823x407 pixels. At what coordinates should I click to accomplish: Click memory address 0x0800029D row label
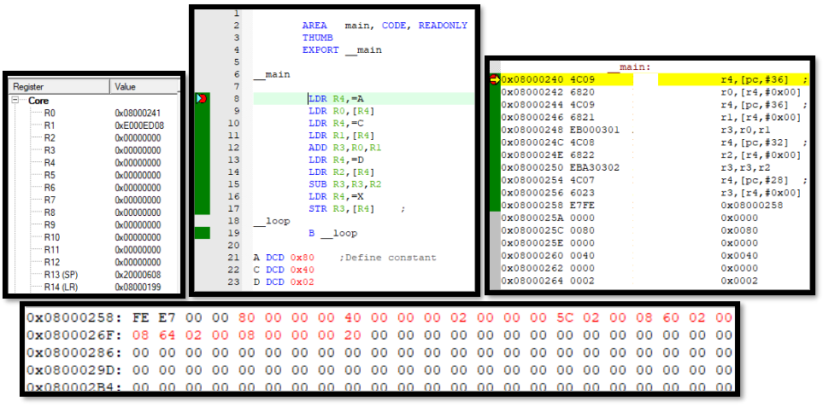[x=74, y=369]
